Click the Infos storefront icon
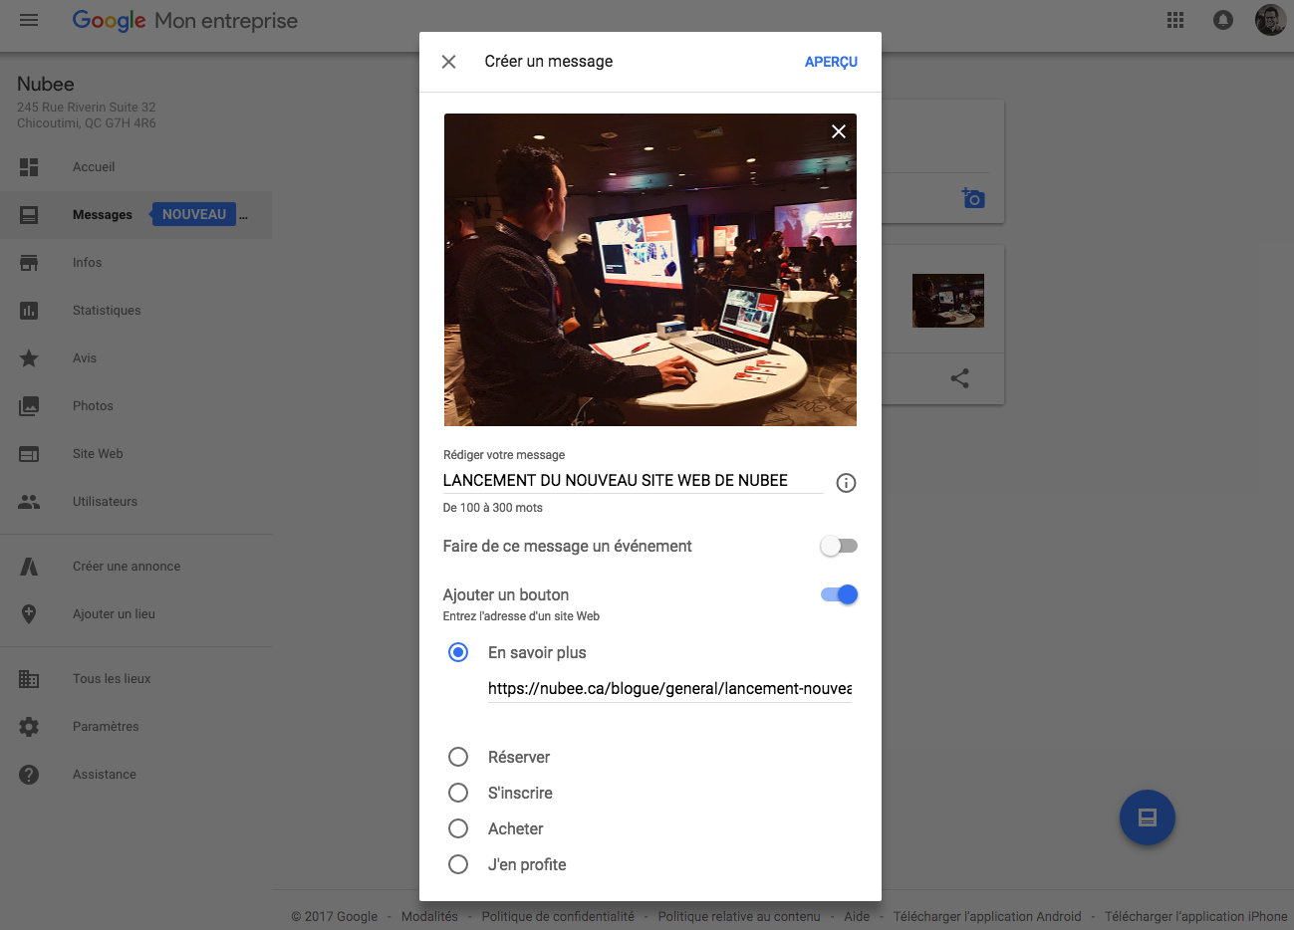 pos(29,263)
